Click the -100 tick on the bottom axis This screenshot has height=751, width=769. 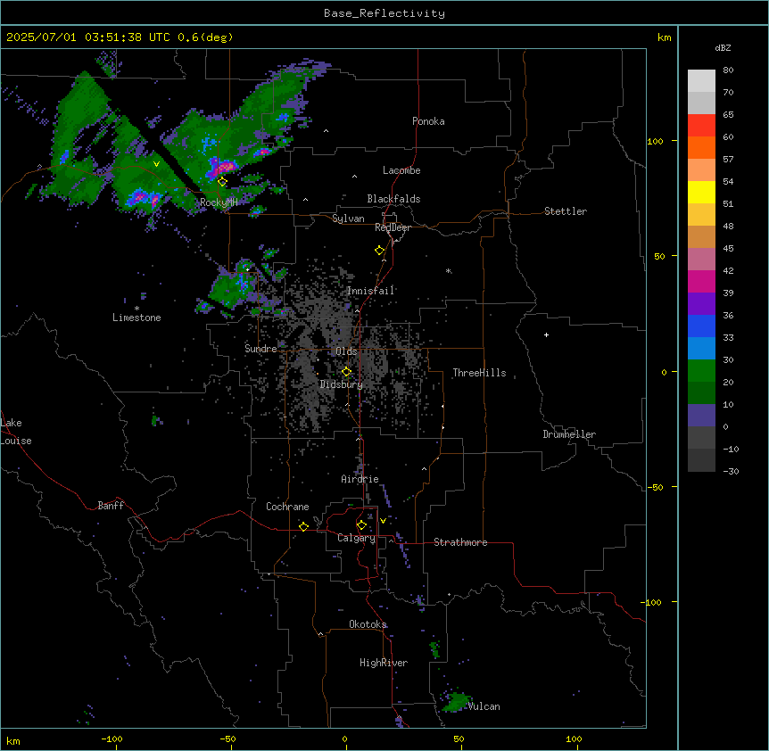pyautogui.click(x=112, y=739)
